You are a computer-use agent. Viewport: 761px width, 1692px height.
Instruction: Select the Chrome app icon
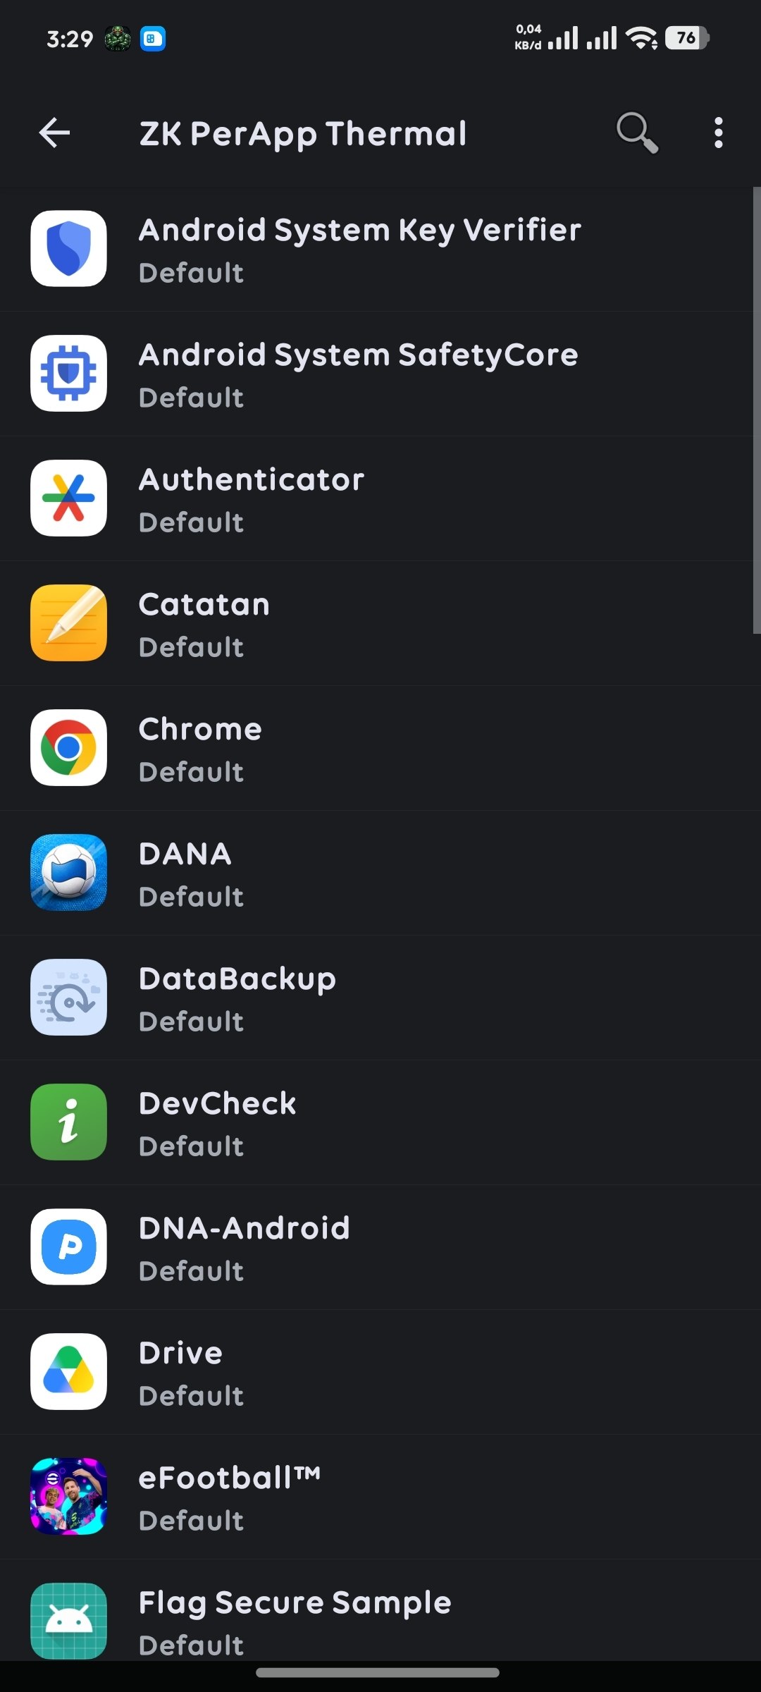pos(68,747)
